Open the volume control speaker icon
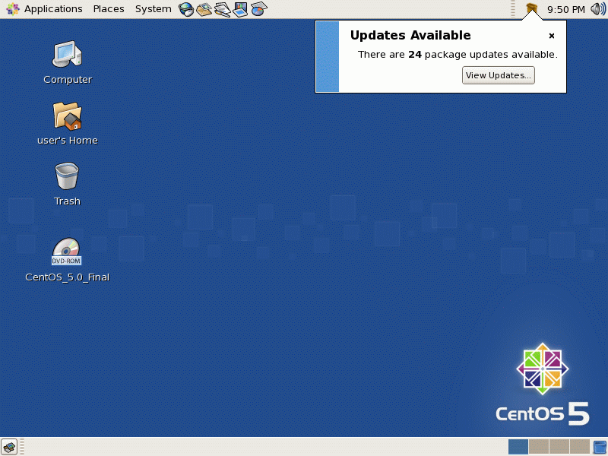608x456 pixels. pos(597,8)
